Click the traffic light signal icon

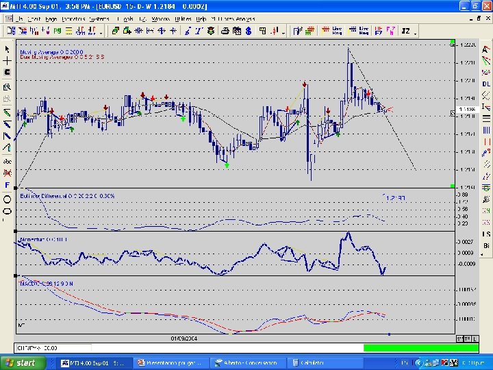(211, 31)
